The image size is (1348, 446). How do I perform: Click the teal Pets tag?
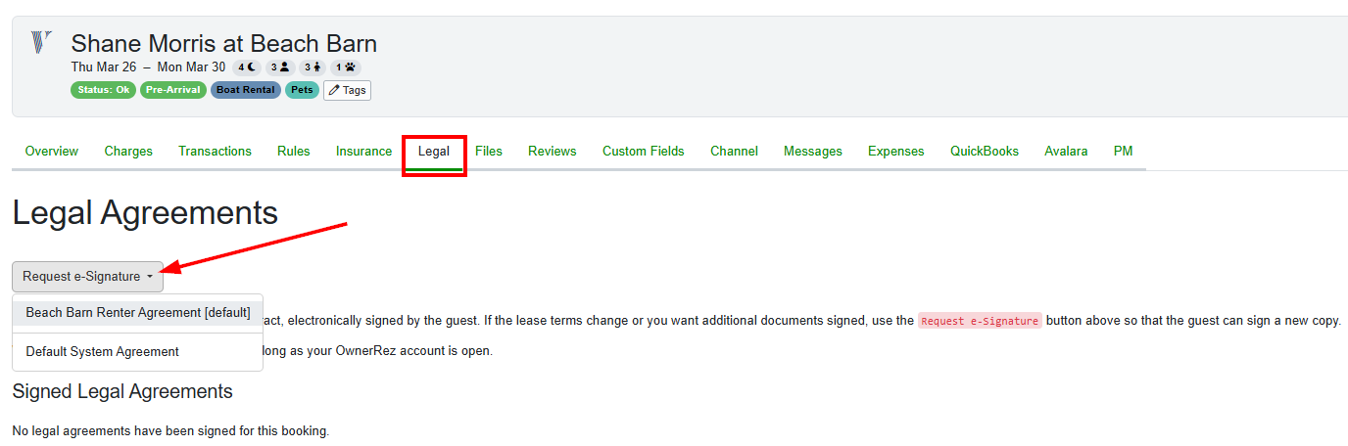[x=302, y=90]
